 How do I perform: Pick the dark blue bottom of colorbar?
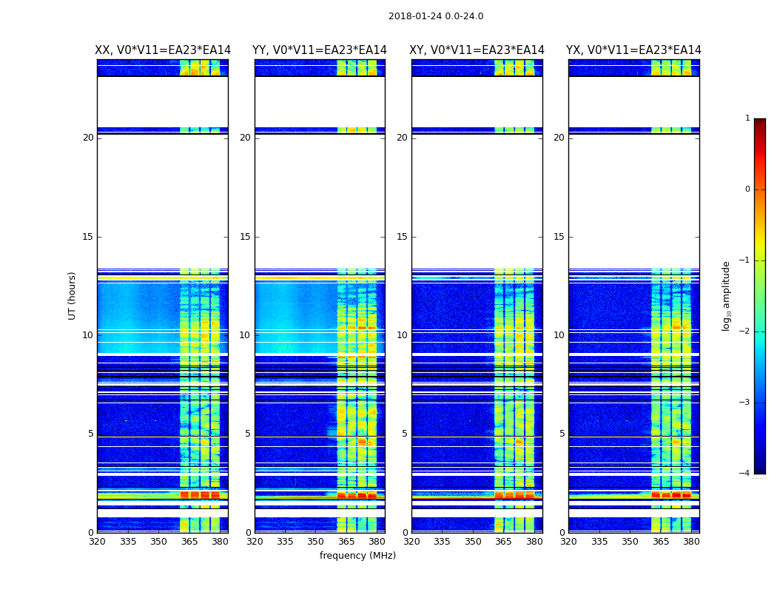pos(759,469)
